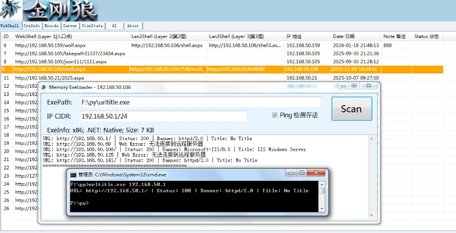
Task: Click Lan2Shell cell http://192.168.50.106/shell.aspx
Action: coord(167,45)
